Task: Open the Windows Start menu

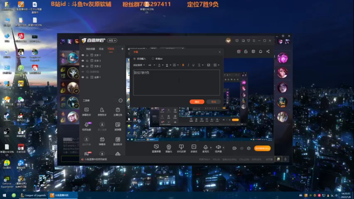Action: (x=4, y=195)
